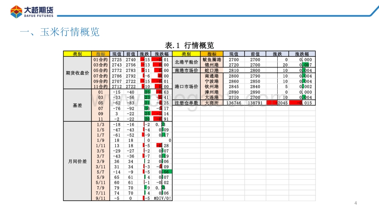Viewport: 379px width, 213px height.
Task: Click the 05合约 indicator cell
Action: (x=101, y=70)
